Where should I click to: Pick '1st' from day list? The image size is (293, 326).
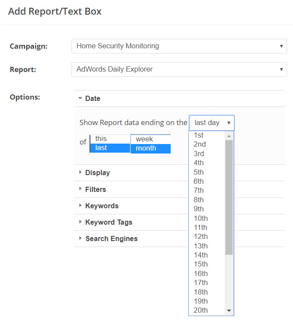point(199,135)
